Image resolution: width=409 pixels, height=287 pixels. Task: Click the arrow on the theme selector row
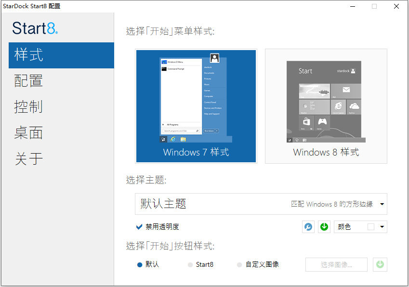[381, 204]
